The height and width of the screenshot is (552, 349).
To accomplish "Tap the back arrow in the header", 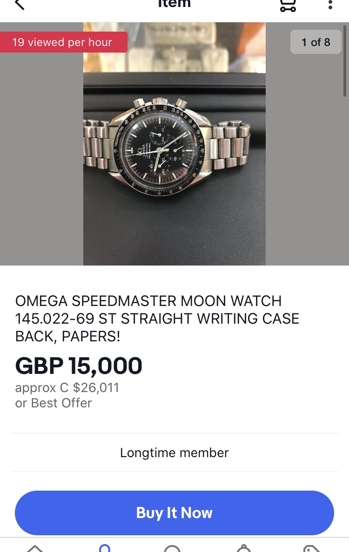I will click(x=20, y=5).
